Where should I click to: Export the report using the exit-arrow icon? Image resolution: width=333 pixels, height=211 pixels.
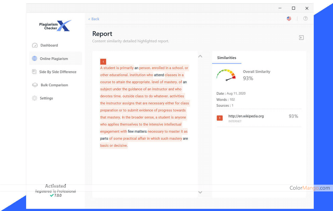point(301,38)
